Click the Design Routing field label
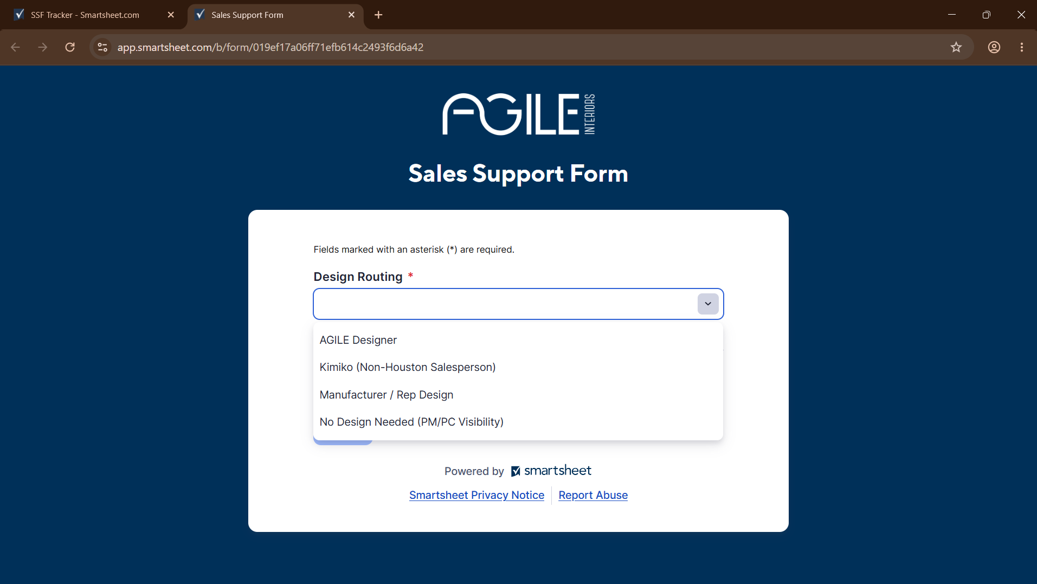The width and height of the screenshot is (1037, 584). point(358,277)
